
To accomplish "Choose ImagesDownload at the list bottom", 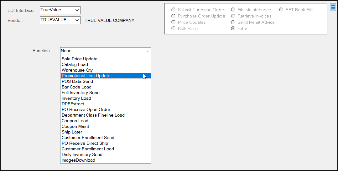I will pos(78,160).
